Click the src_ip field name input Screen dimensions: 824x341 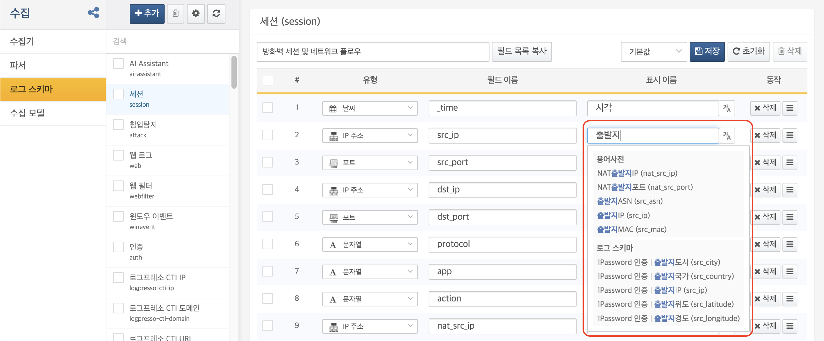[x=502, y=135]
